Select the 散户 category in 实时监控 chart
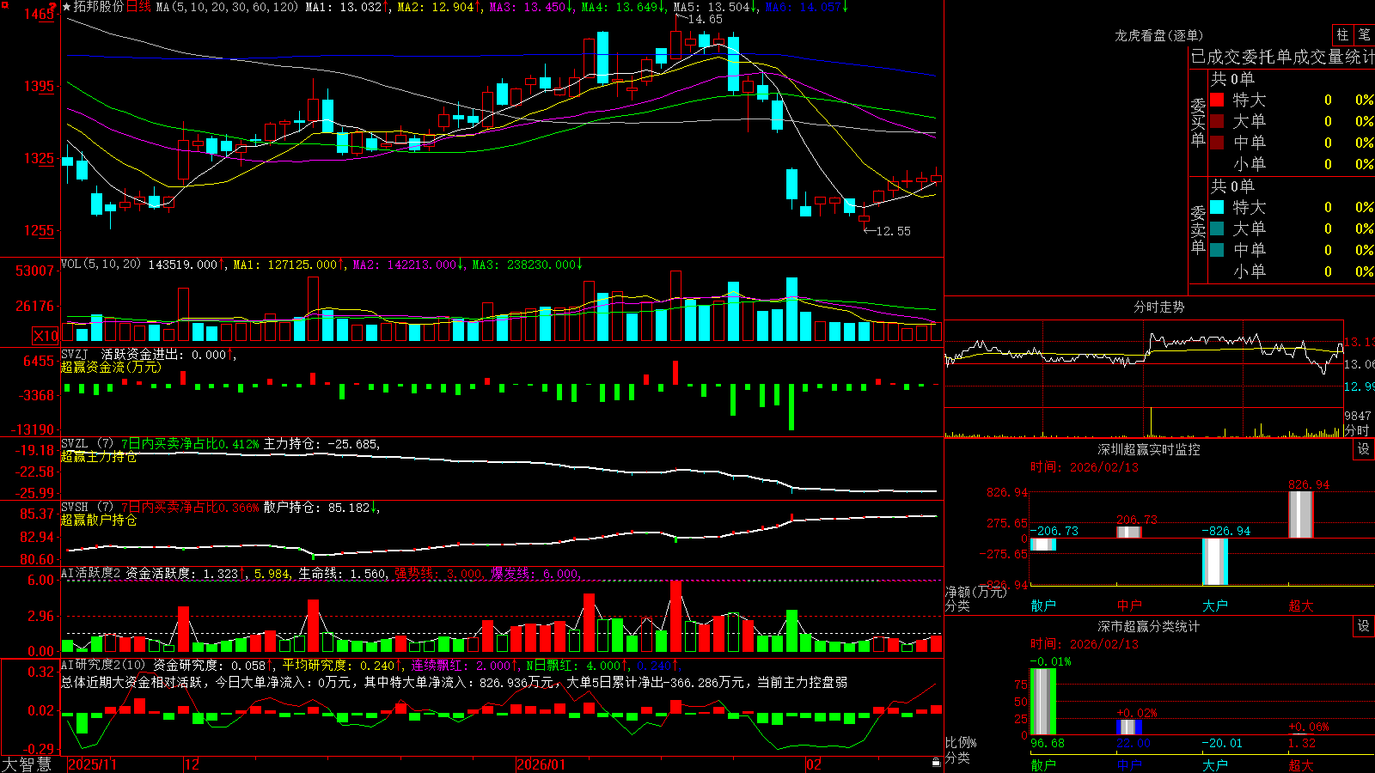Image resolution: width=1375 pixels, height=773 pixels. 1043,606
